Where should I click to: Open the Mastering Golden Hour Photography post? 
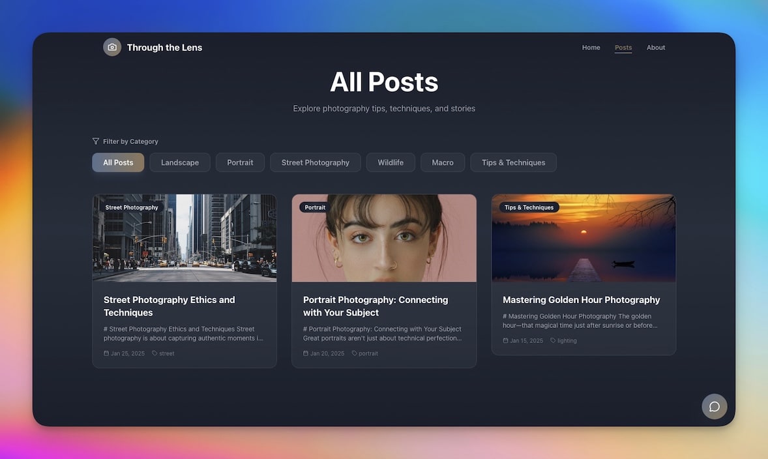(x=581, y=299)
